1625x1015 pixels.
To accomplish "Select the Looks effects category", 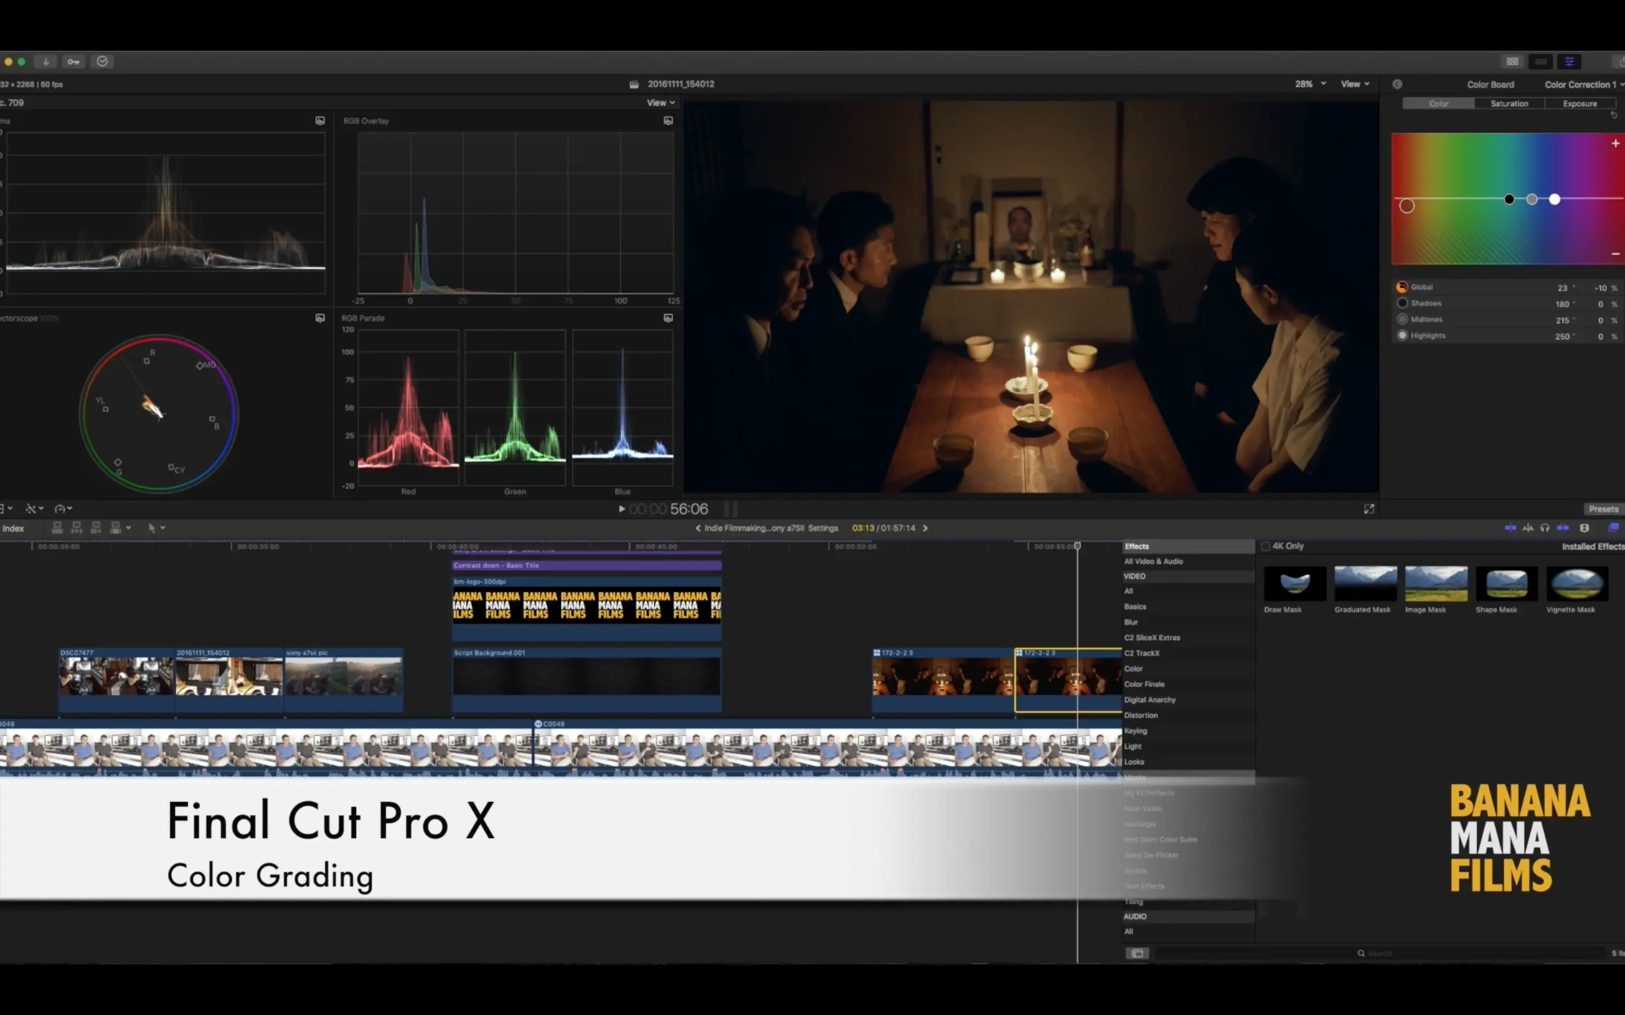I will click(1134, 762).
